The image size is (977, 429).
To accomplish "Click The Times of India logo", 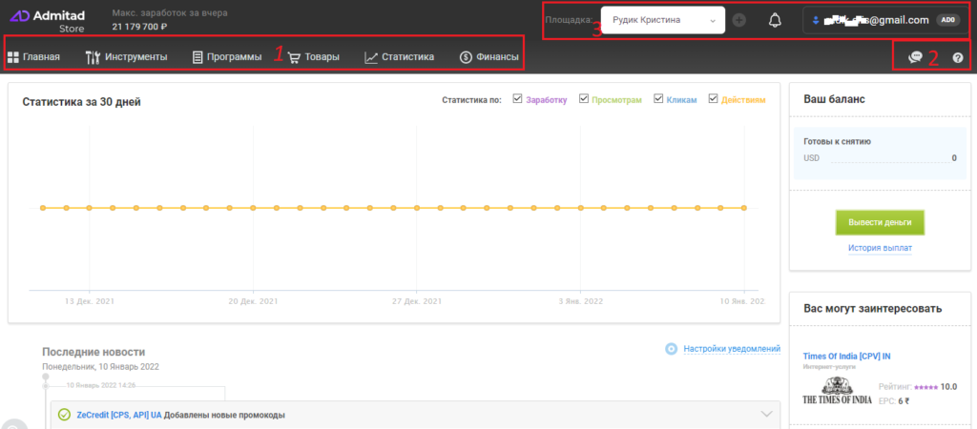I will (x=837, y=392).
